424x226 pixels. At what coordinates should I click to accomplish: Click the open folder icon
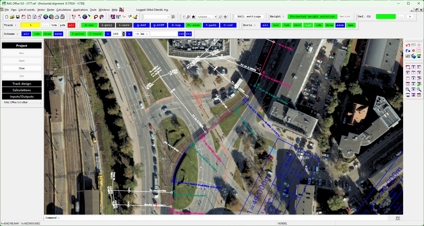pyautogui.click(x=12, y=17)
